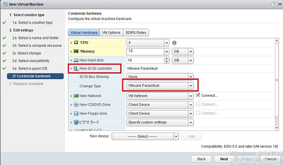Screen dimensions: 283x165
Task: Click the CPU chip icon
Action: 76,42
